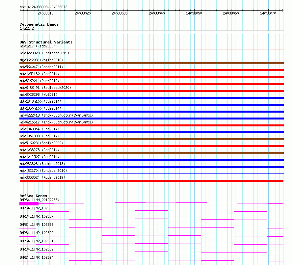The image size is (293, 265).
Task: Select the nsv1038278 (Coe2014) label
Action: tap(40, 150)
